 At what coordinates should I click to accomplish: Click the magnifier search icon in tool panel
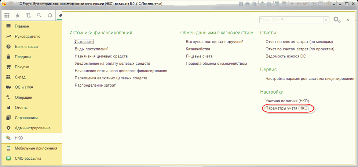coord(39,15)
